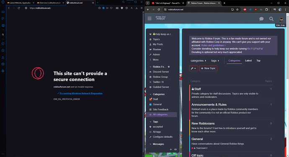The image size is (289, 157).
Task: Bookmark page with Chrome star icon
Action: pyautogui.click(x=237, y=10)
